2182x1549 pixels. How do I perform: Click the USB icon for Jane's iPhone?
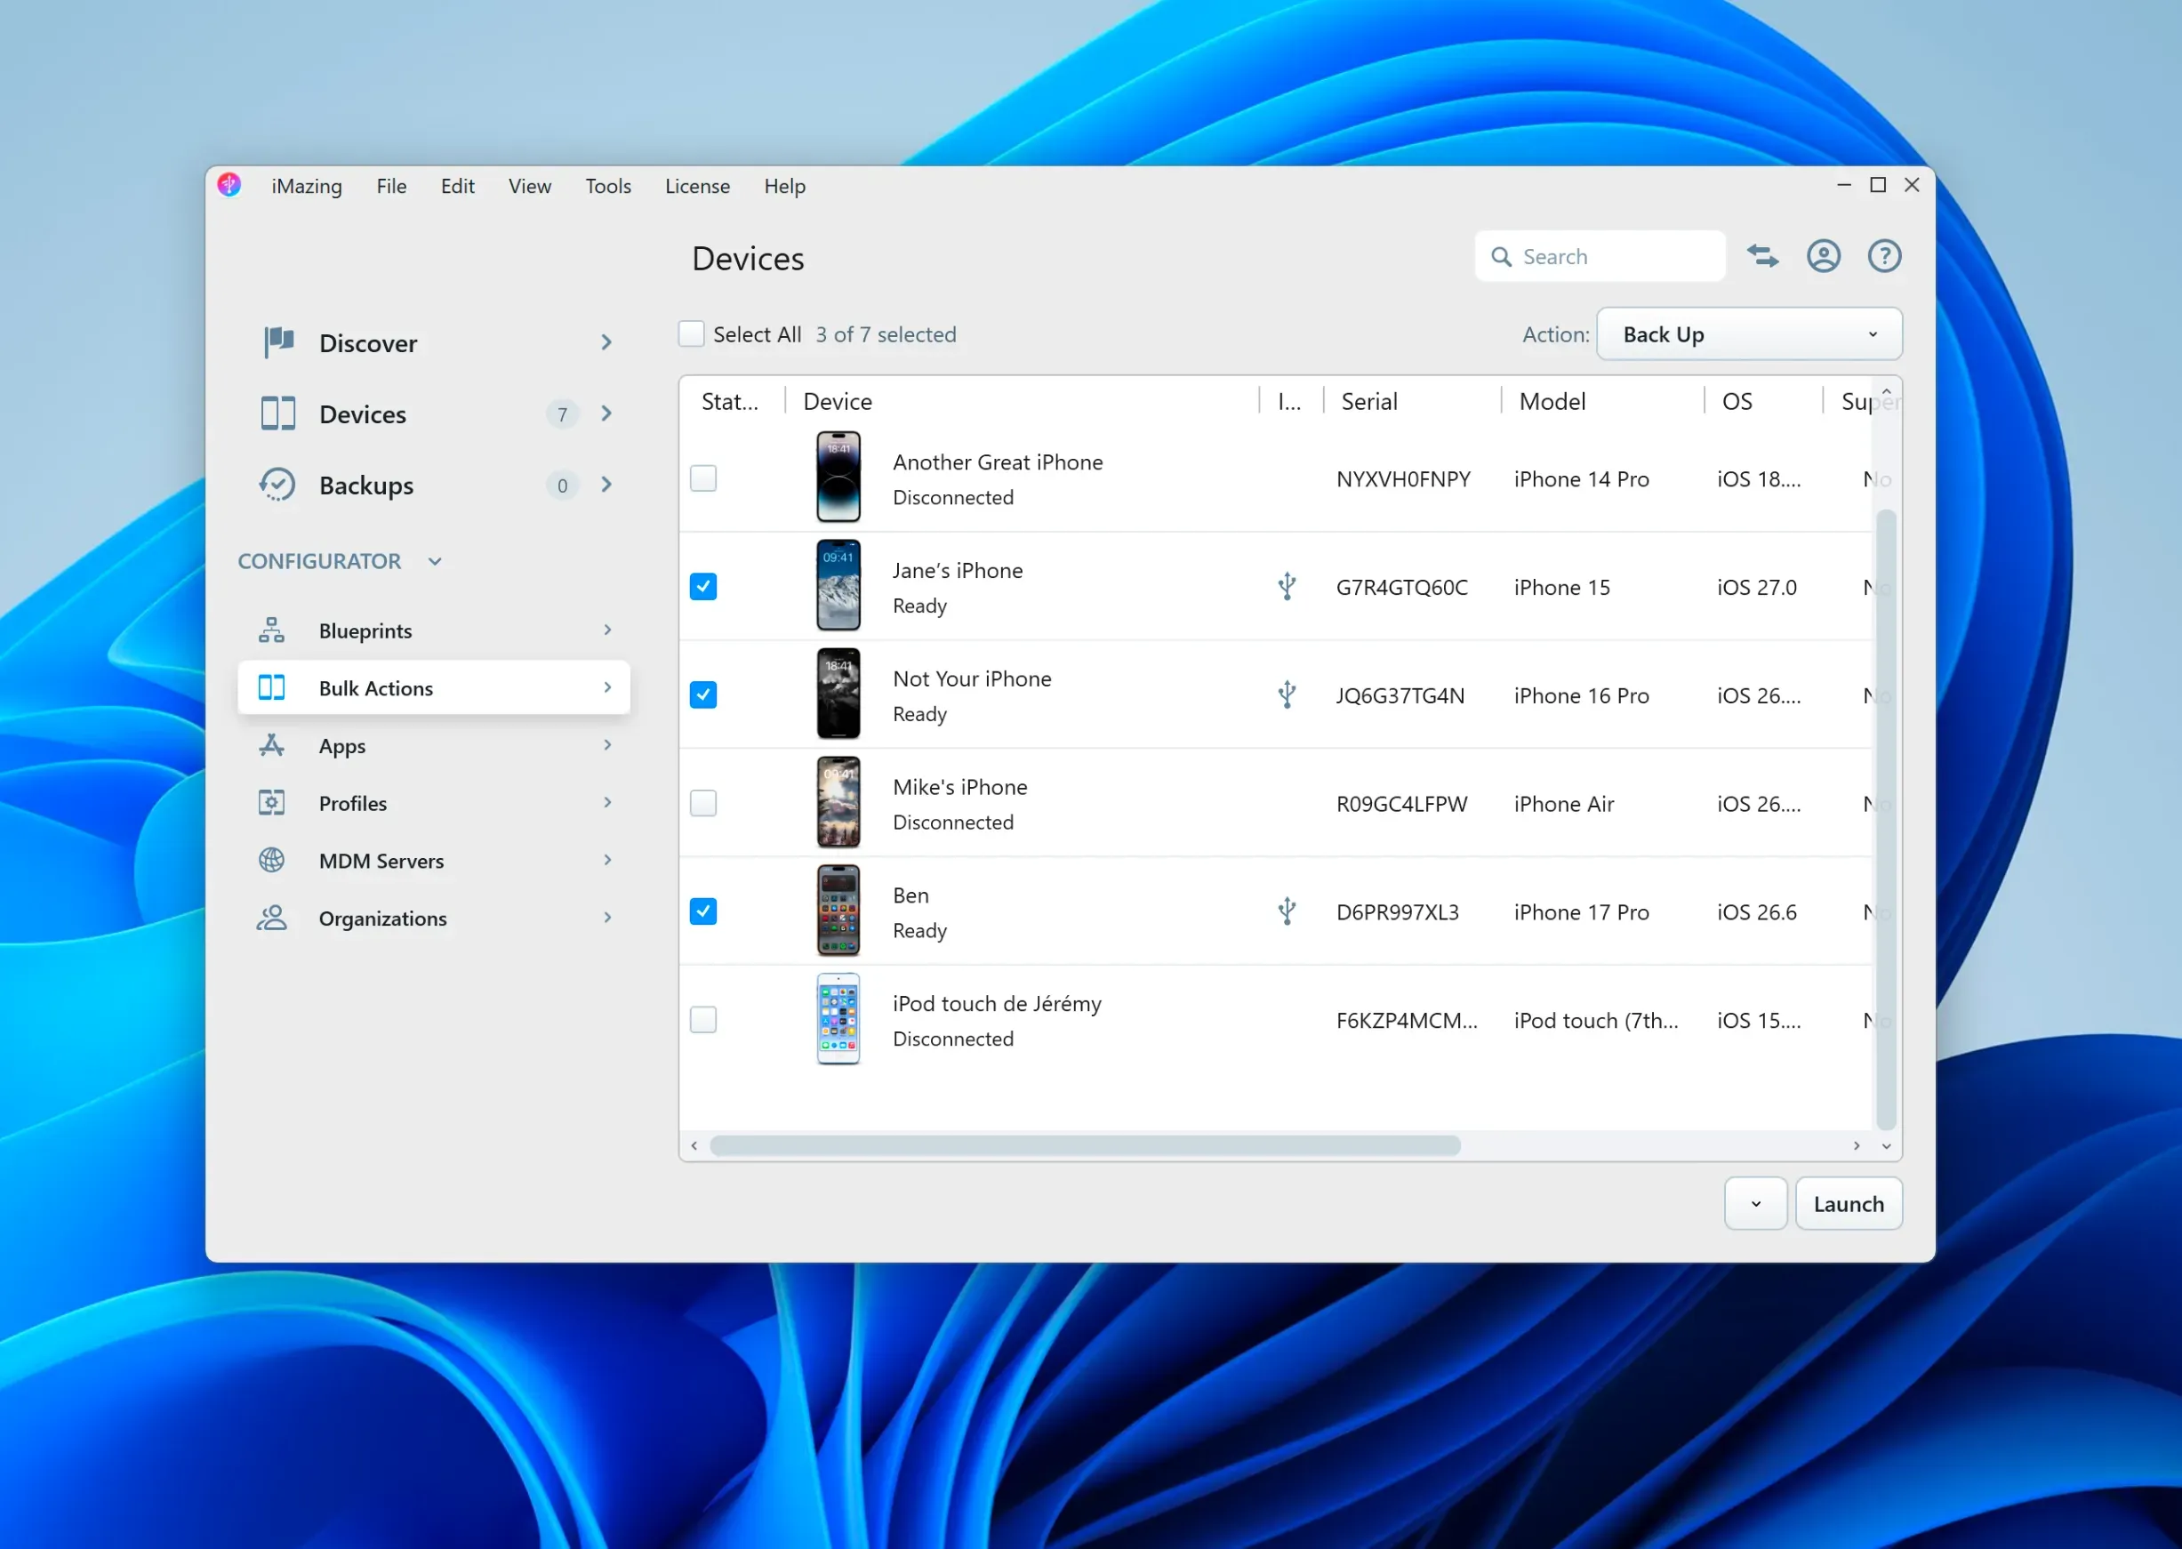[1287, 586]
